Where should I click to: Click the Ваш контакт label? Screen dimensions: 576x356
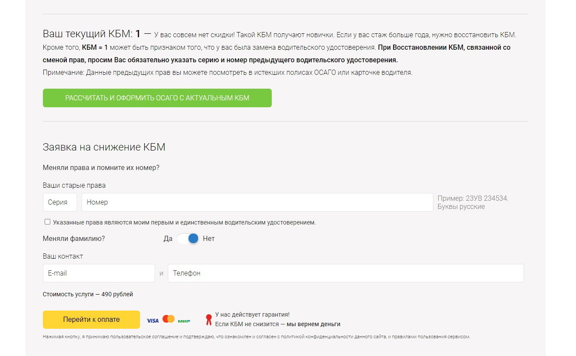pos(63,256)
